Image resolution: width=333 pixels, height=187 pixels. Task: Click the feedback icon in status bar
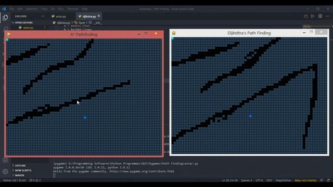322,180
